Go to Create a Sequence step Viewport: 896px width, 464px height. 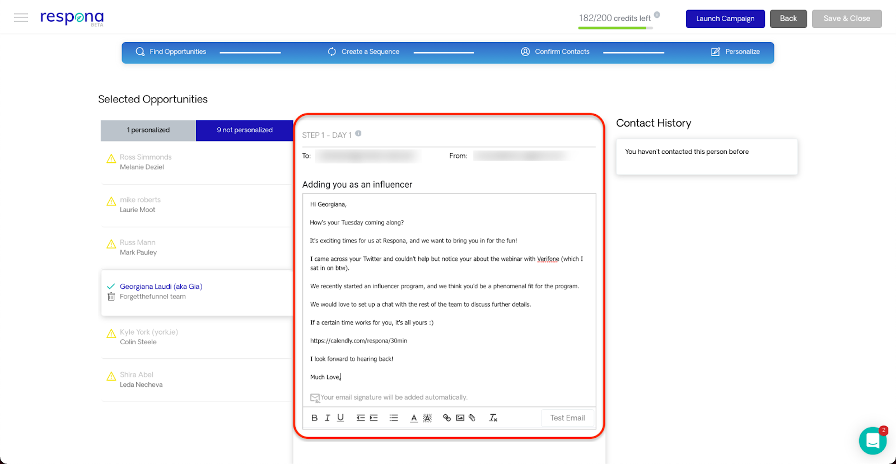[x=363, y=51]
